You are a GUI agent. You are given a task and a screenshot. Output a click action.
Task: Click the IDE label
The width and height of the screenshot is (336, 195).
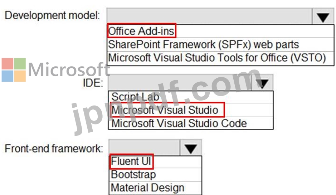pos(93,83)
